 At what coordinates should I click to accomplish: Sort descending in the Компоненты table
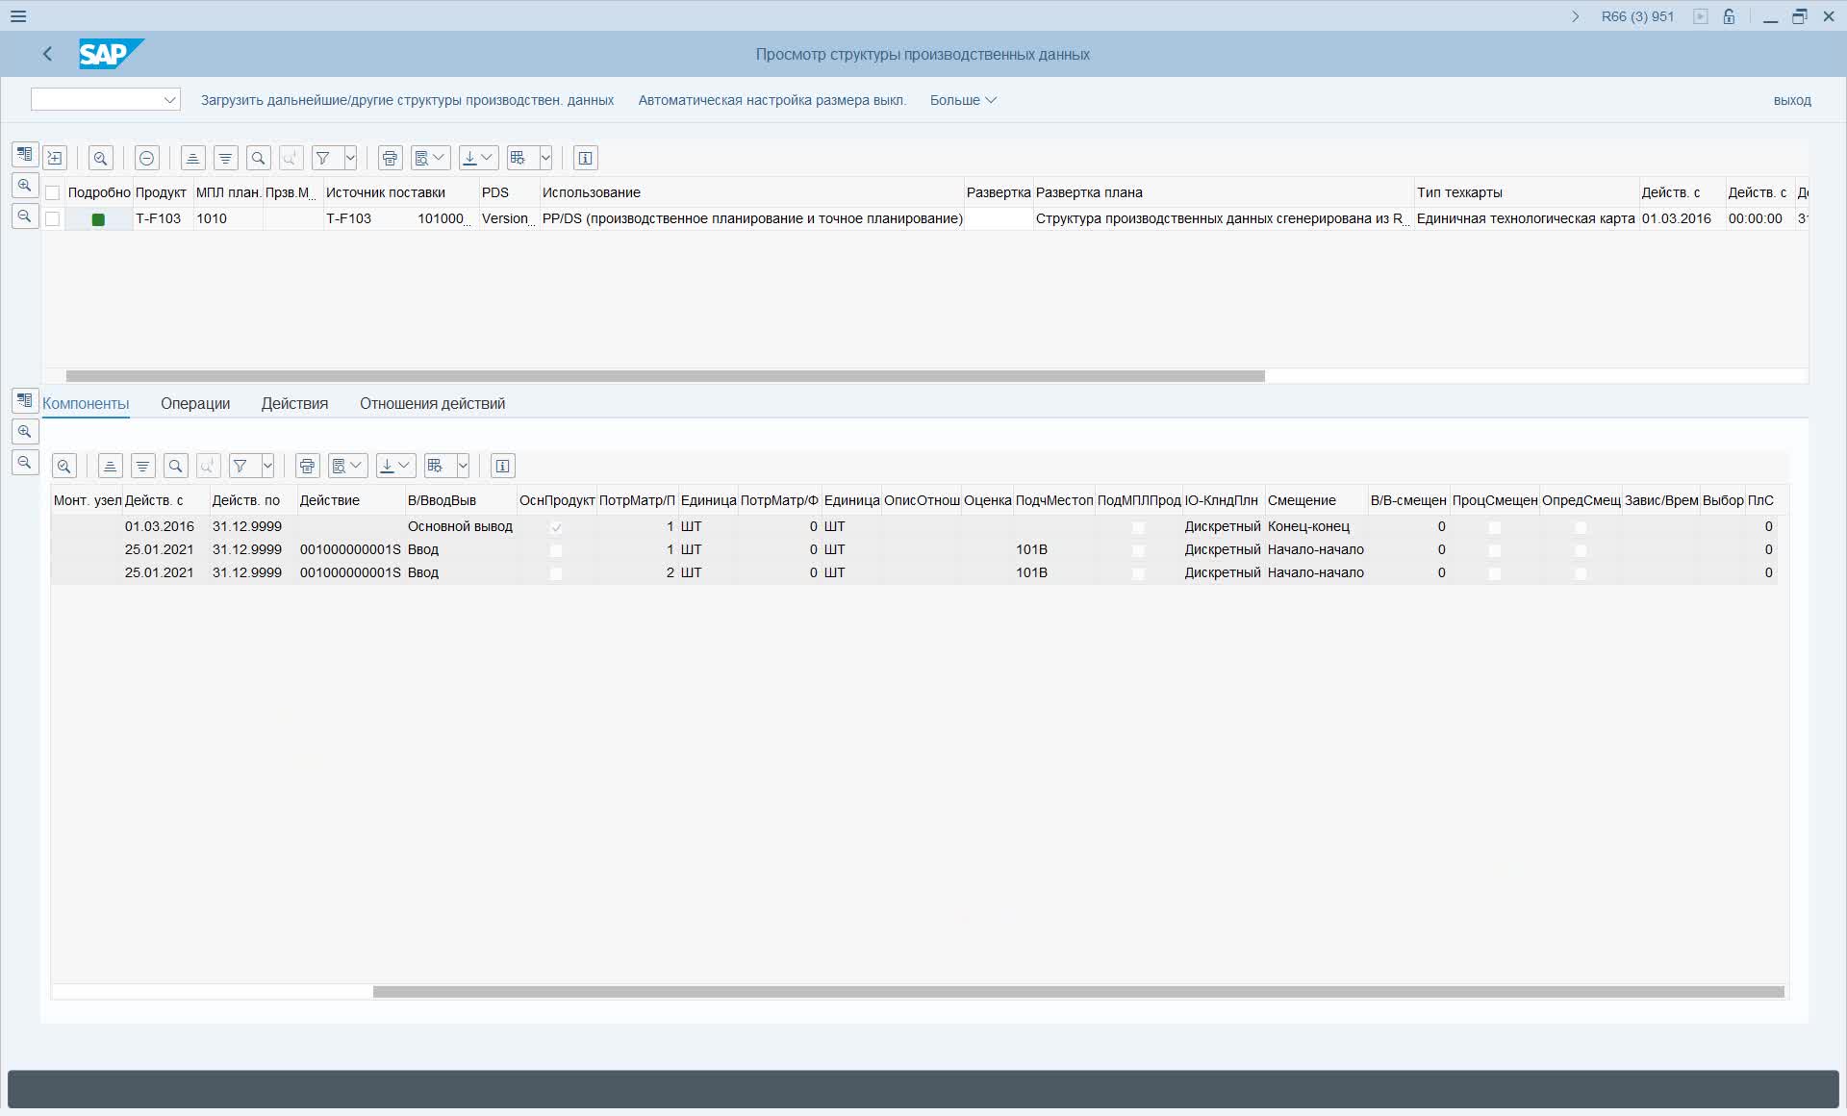(143, 466)
